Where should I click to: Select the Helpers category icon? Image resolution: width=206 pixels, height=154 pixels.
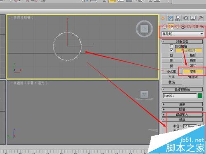[x=190, y=27]
